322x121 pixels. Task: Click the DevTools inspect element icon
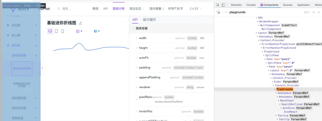[x=218, y=5]
